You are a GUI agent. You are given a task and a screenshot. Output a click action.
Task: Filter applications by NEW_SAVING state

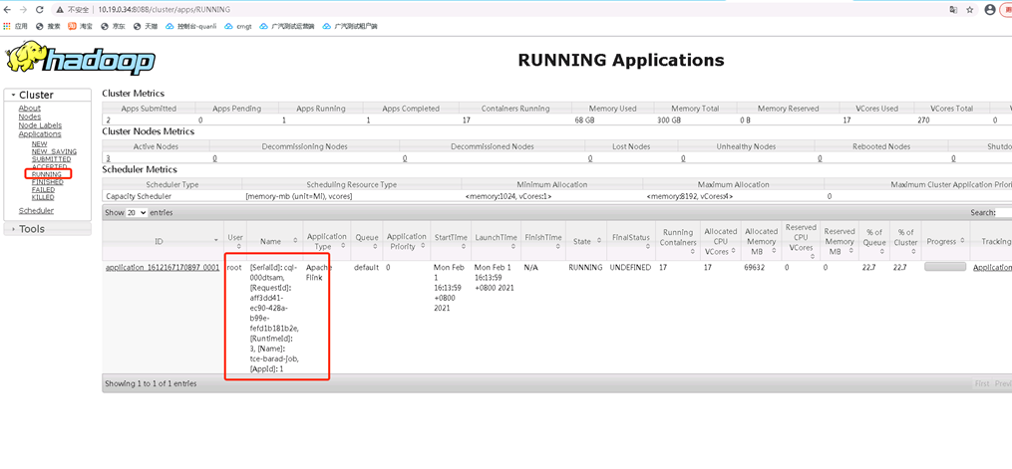click(x=54, y=151)
